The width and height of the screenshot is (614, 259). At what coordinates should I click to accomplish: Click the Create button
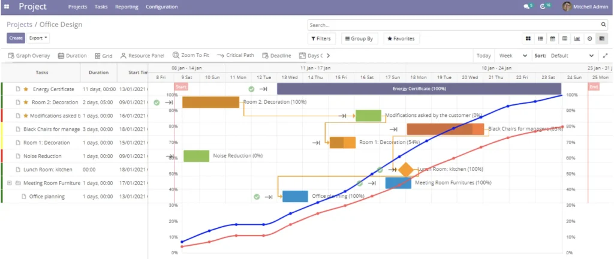coord(16,38)
